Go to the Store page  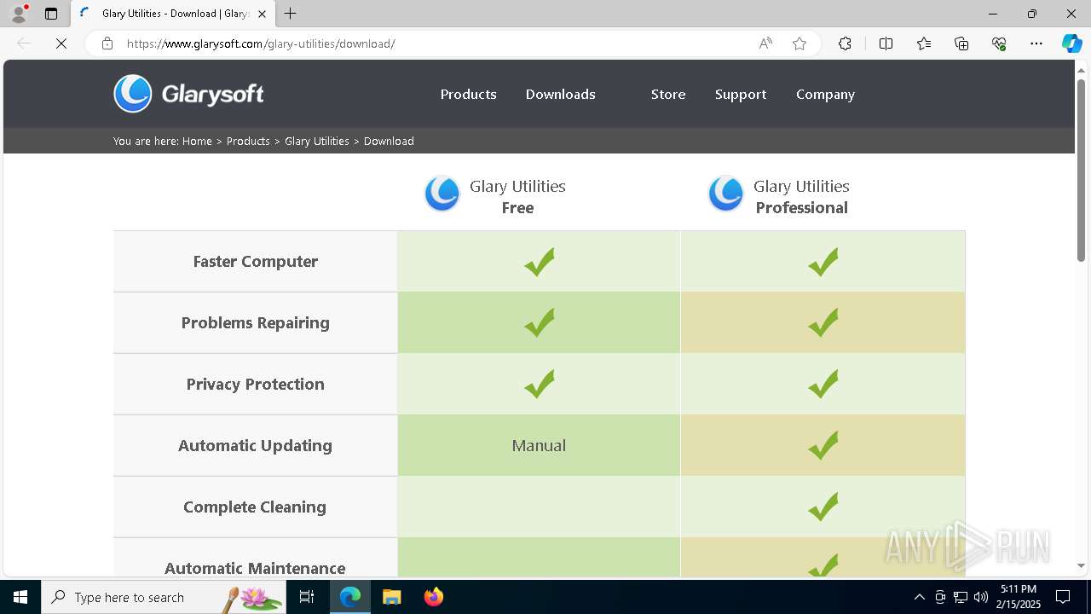click(x=668, y=95)
